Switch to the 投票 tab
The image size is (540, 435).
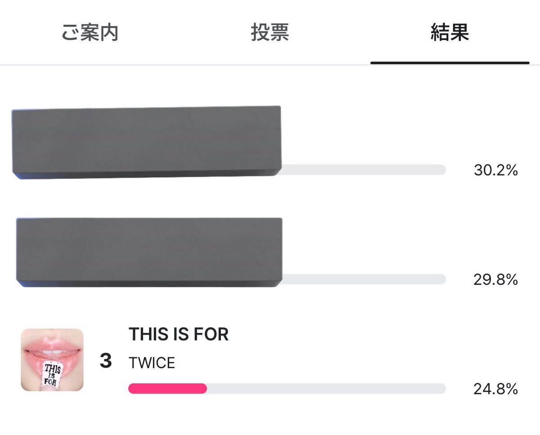(x=270, y=32)
